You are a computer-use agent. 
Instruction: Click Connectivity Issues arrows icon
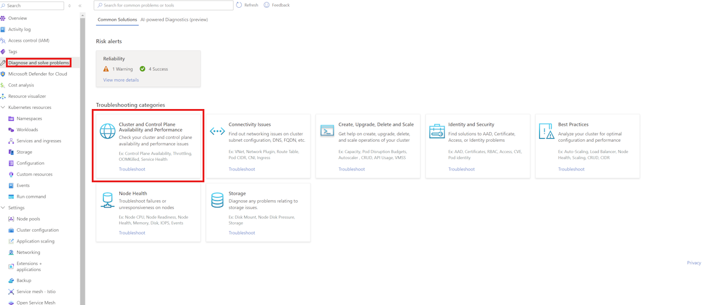coord(217,131)
